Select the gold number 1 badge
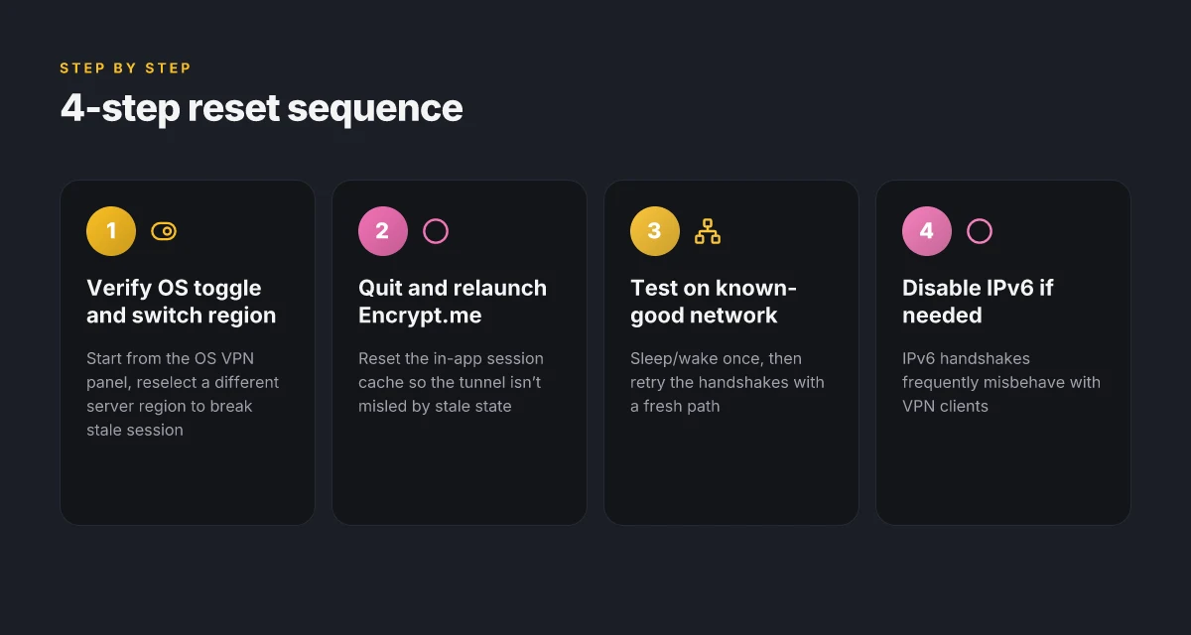Screen dimensions: 1191x635 [x=111, y=231]
